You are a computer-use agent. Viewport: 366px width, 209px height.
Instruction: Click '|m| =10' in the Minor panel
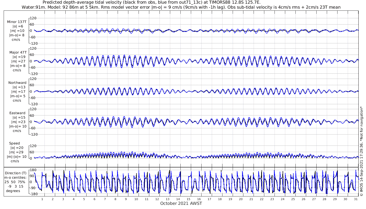[18, 31]
